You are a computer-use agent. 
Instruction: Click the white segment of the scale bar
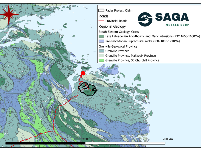point(125,143)
